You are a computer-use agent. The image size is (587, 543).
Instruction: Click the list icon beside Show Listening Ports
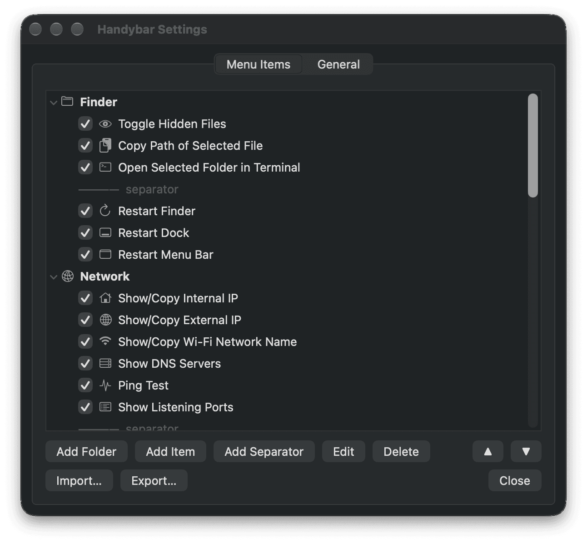tap(105, 407)
